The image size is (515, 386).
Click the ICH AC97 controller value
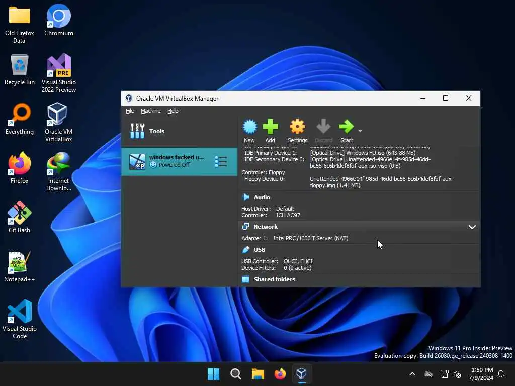click(288, 215)
